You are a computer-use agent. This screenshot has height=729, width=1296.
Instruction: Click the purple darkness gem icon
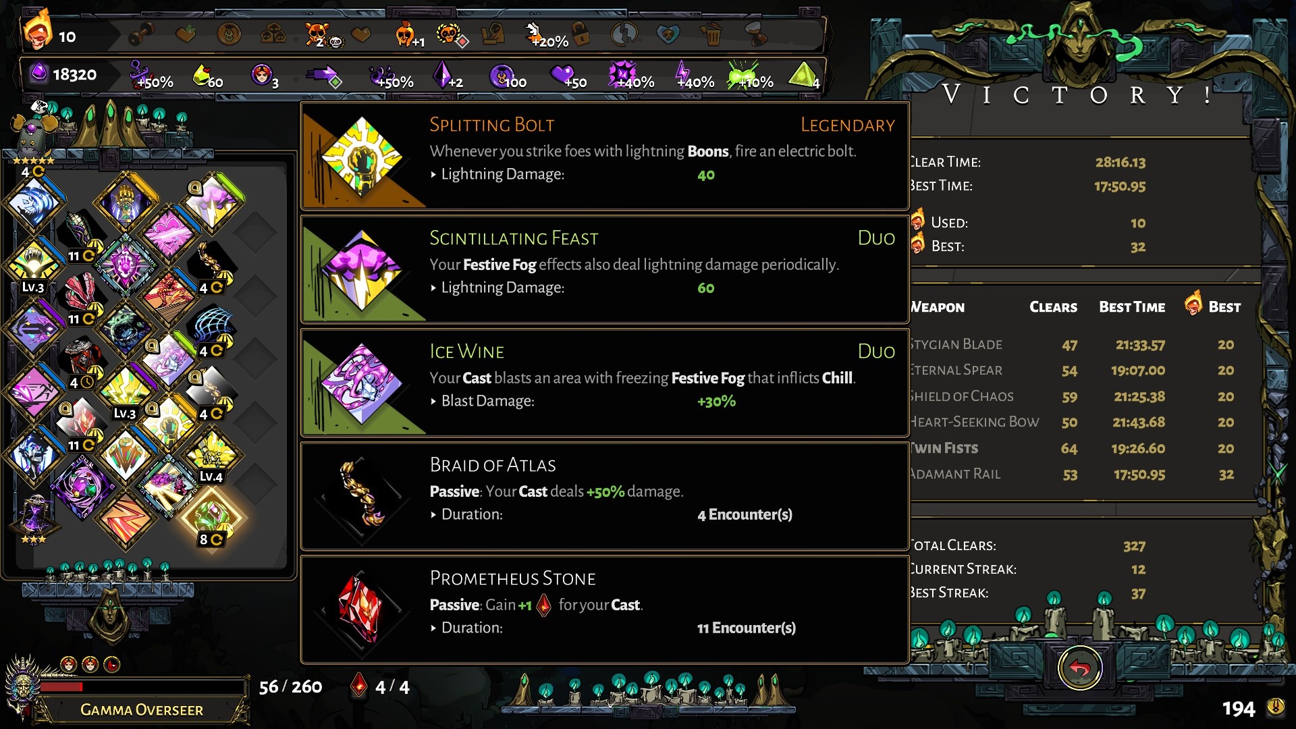39,72
